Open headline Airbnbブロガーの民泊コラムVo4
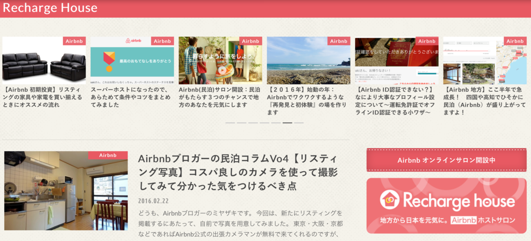 click(239, 172)
